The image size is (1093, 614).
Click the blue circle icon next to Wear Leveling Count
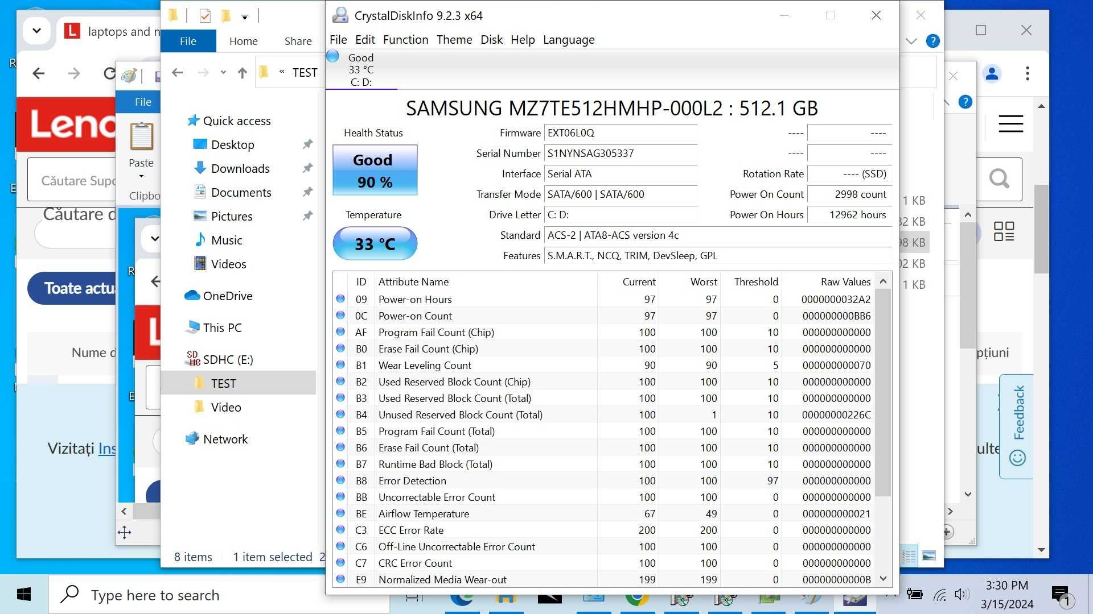[x=341, y=365]
